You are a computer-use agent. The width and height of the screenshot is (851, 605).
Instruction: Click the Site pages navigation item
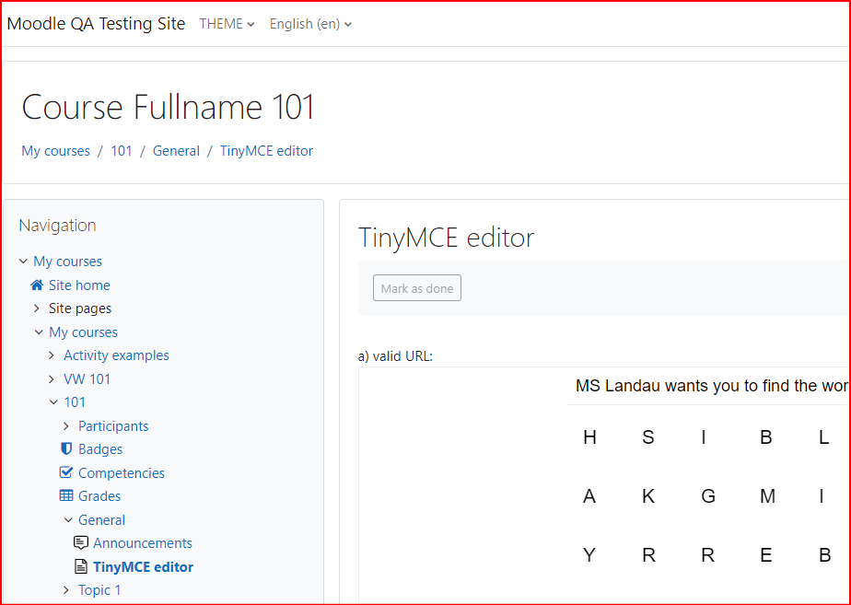click(x=80, y=308)
